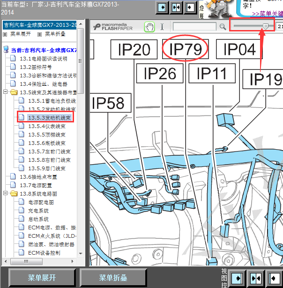Click the IP58 connector label in diagram
283x288 pixels.
[110, 103]
